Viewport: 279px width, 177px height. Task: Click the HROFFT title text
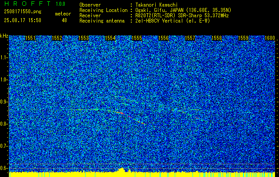[x=28, y=4]
